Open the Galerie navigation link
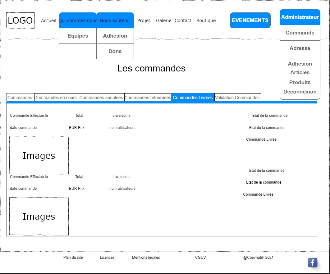The width and height of the screenshot is (330, 274). coord(163,21)
